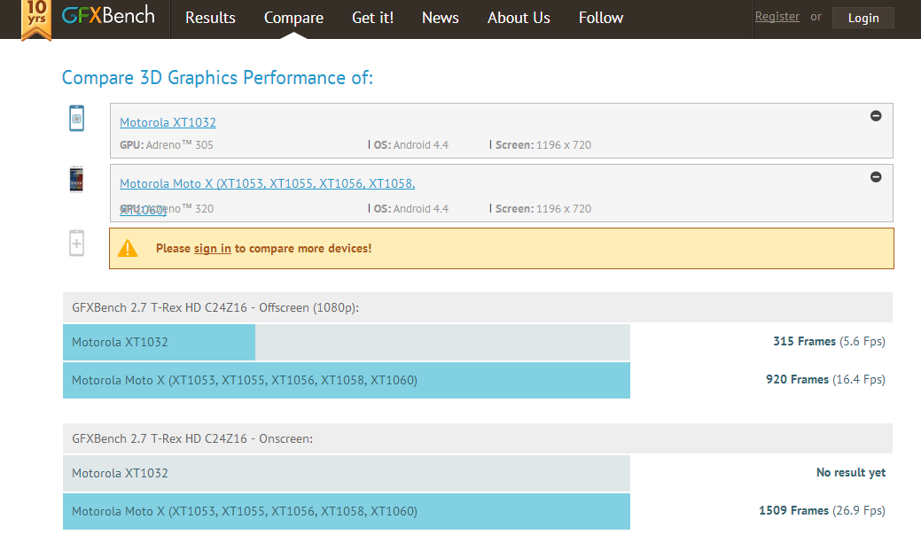This screenshot has height=550, width=921.
Task: Remove Motorola Moto X from comparison
Action: [876, 177]
